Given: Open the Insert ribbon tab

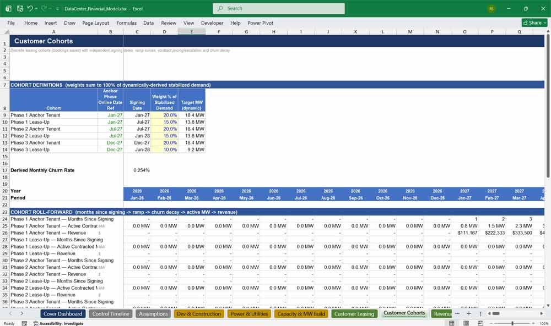Looking at the screenshot, I should point(51,23).
